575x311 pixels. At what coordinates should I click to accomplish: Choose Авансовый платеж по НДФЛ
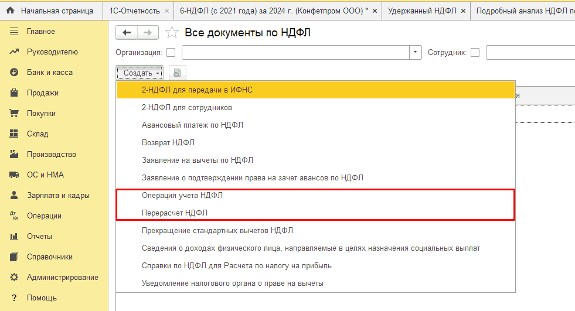coord(316,125)
